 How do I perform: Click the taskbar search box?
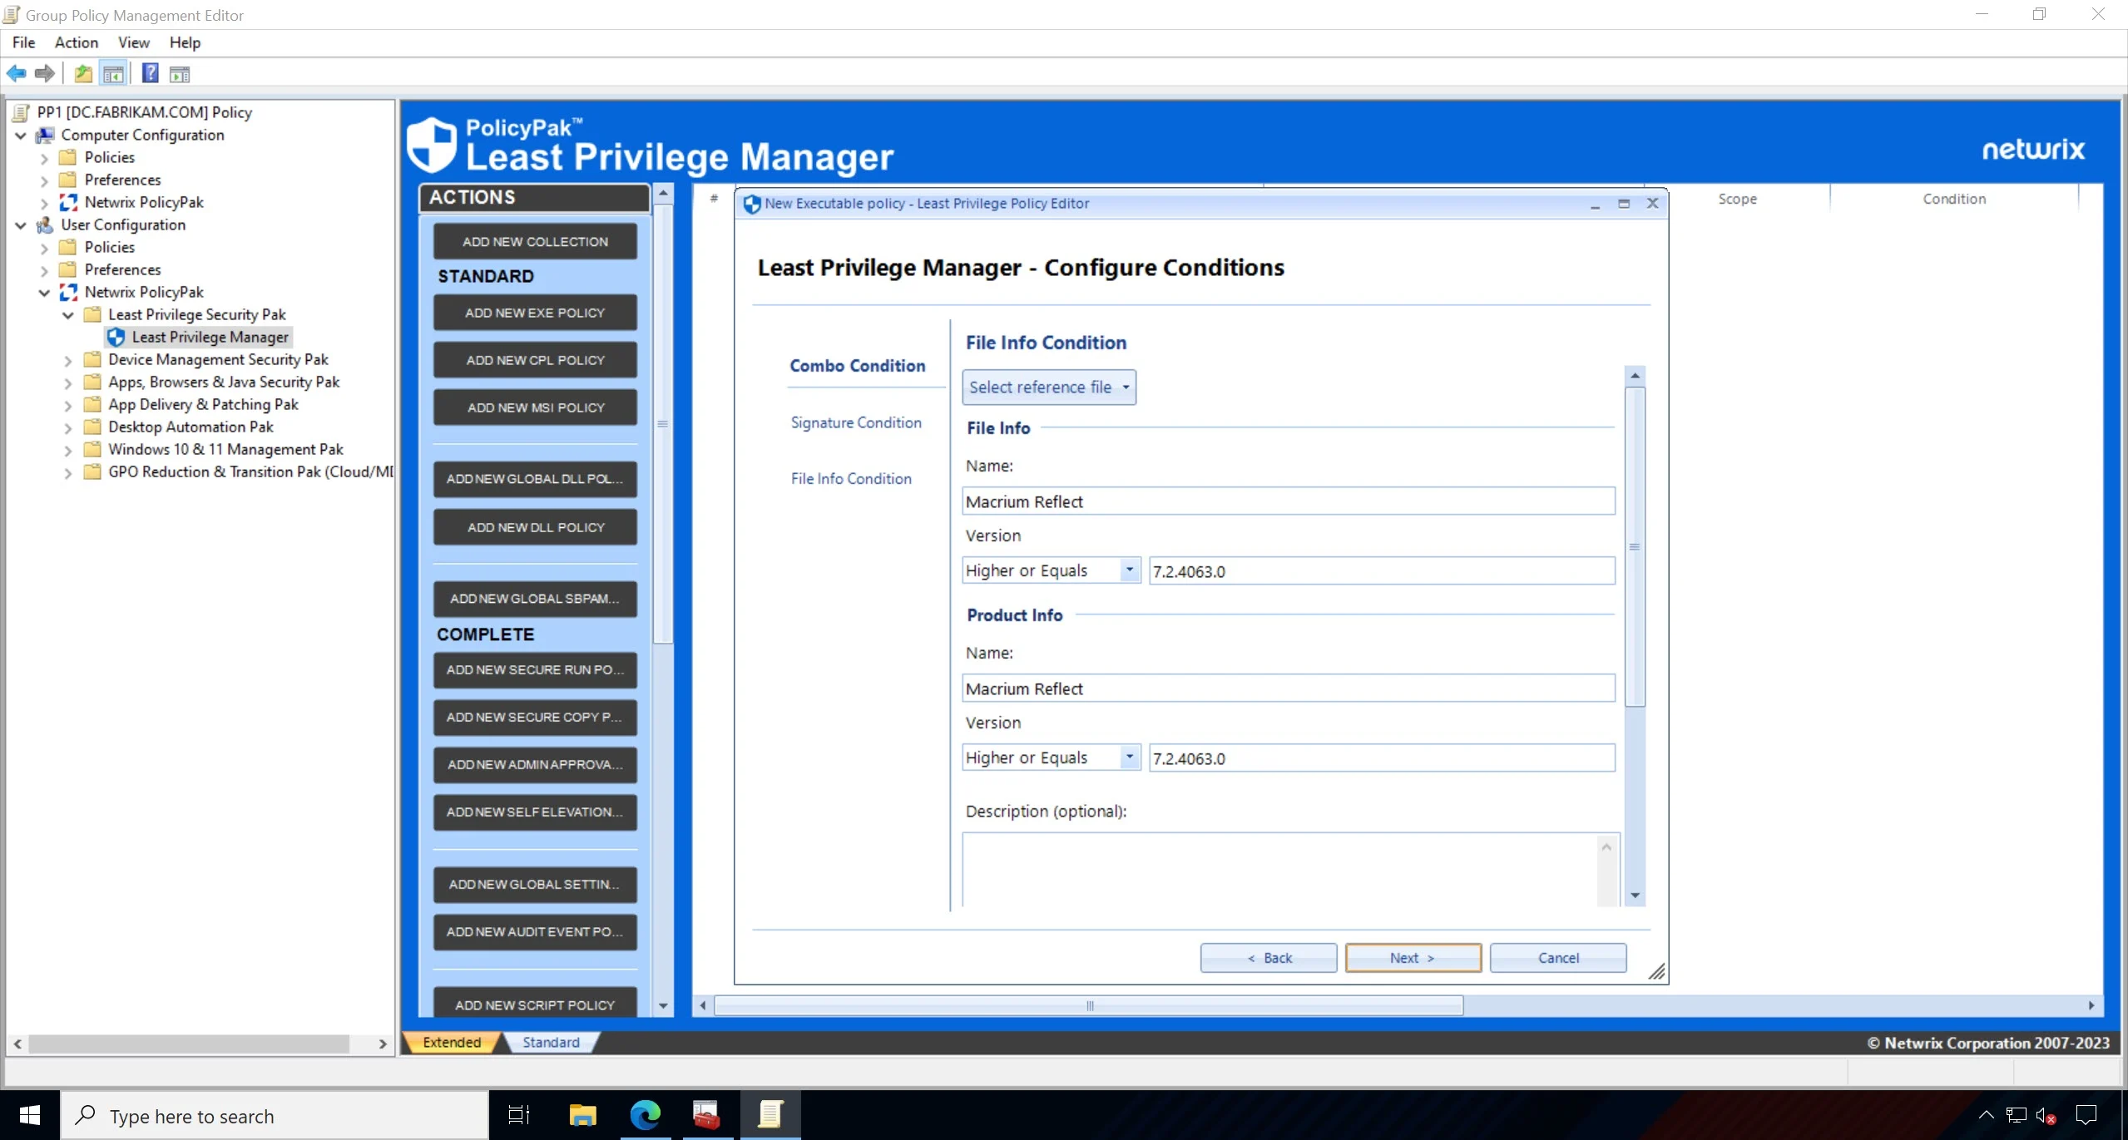tap(275, 1115)
